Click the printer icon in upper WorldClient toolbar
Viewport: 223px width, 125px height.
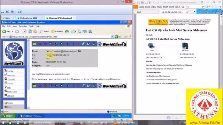(83, 44)
